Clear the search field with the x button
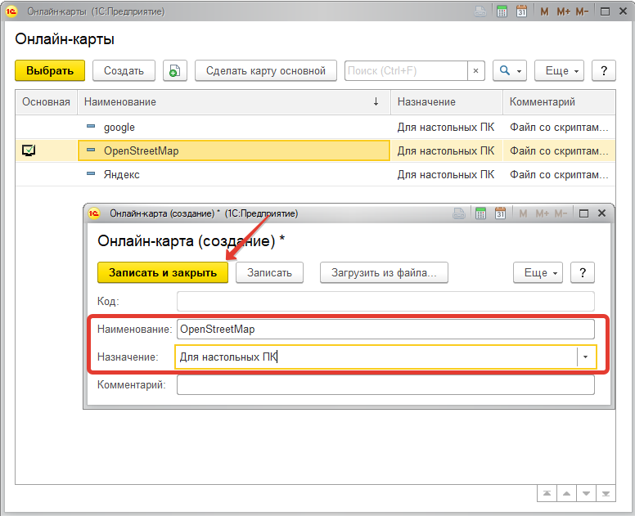Screen dimensions: 635x516 pos(476,71)
